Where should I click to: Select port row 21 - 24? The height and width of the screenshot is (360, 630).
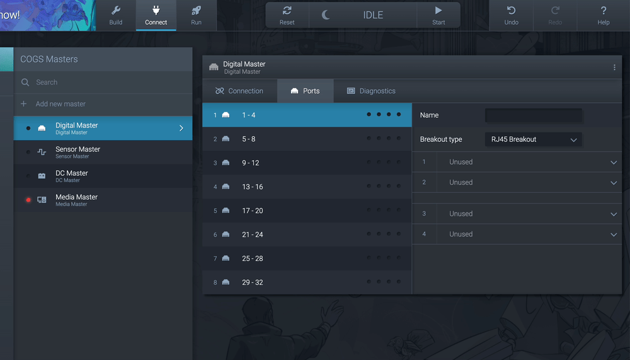307,235
